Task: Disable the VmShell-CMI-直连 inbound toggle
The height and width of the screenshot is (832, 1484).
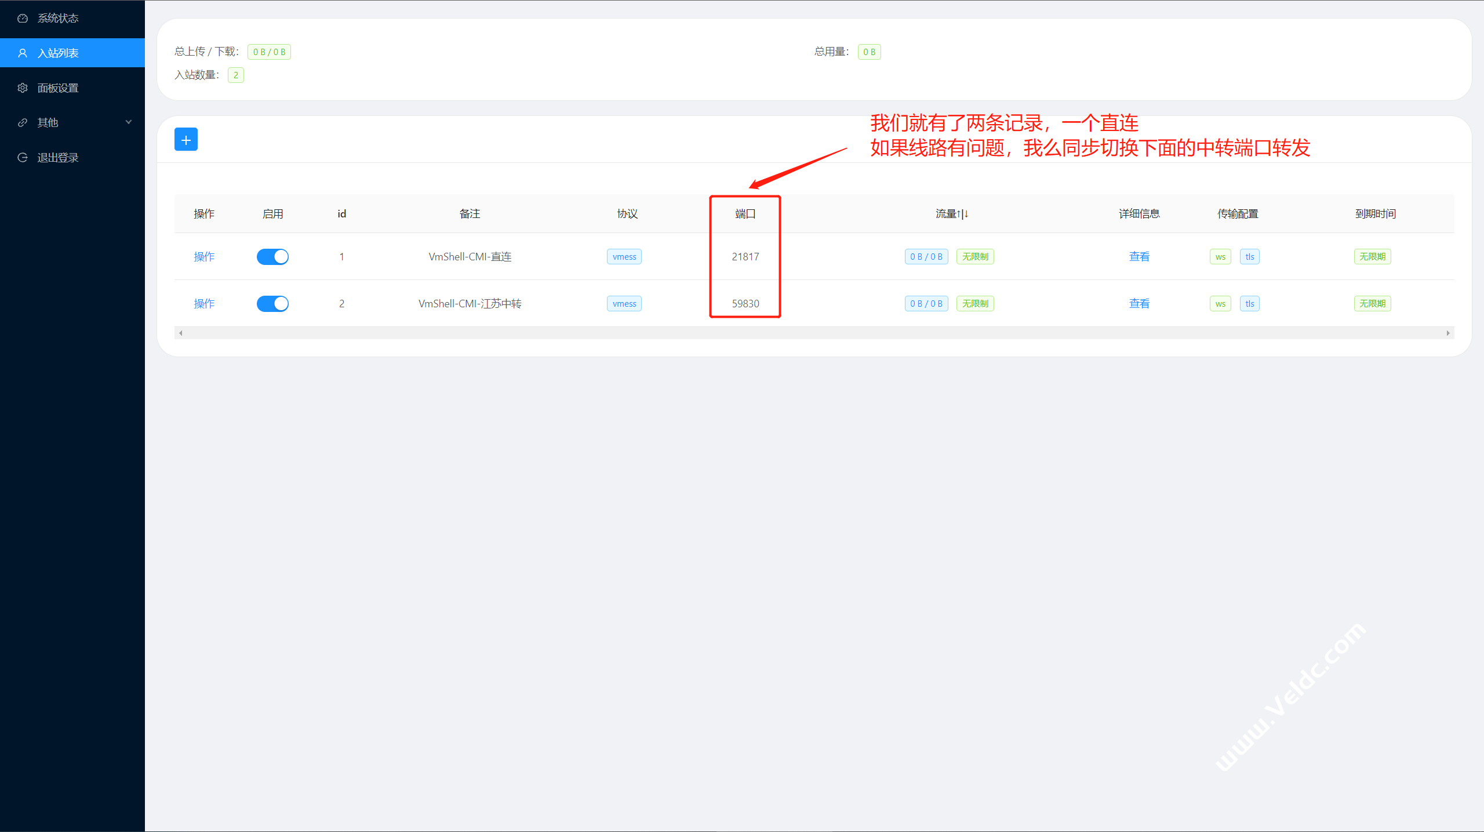Action: pos(272,257)
